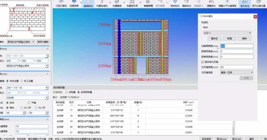Click the 体积 (m³) column header

click(x=188, y=102)
